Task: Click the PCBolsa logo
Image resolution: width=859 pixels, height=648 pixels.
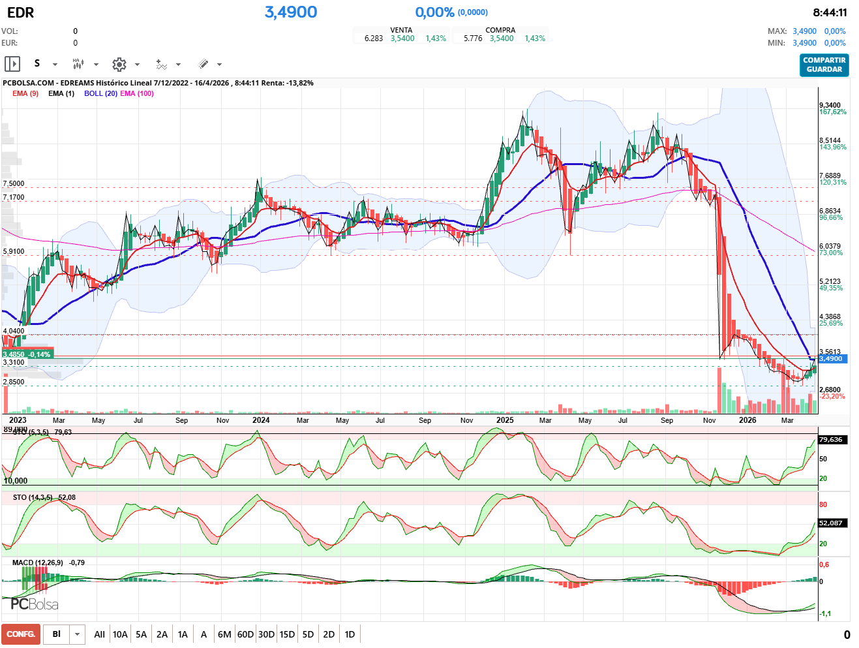Action: click(x=35, y=604)
